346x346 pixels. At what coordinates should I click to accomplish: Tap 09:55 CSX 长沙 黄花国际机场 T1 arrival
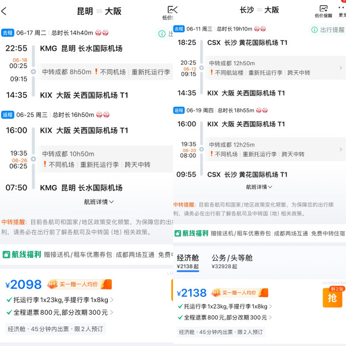[232, 175]
